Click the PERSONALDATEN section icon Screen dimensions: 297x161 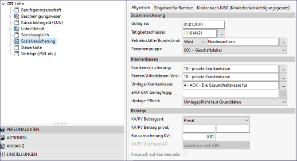coord(3,130)
